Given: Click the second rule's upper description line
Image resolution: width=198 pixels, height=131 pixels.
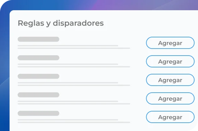Looking at the screenshot, I should (68, 64).
